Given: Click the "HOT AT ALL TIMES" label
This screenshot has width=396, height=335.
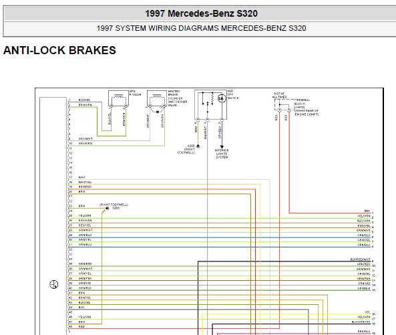Looking at the screenshot, I should tap(279, 95).
